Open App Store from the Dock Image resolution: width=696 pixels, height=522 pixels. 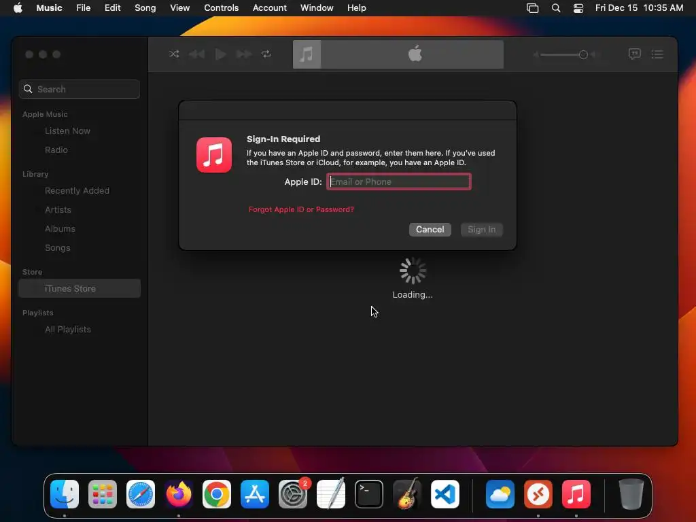coord(255,494)
